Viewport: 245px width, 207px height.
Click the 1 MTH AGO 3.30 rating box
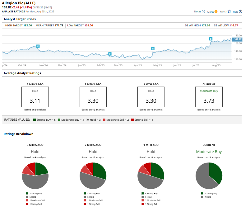click(151, 97)
